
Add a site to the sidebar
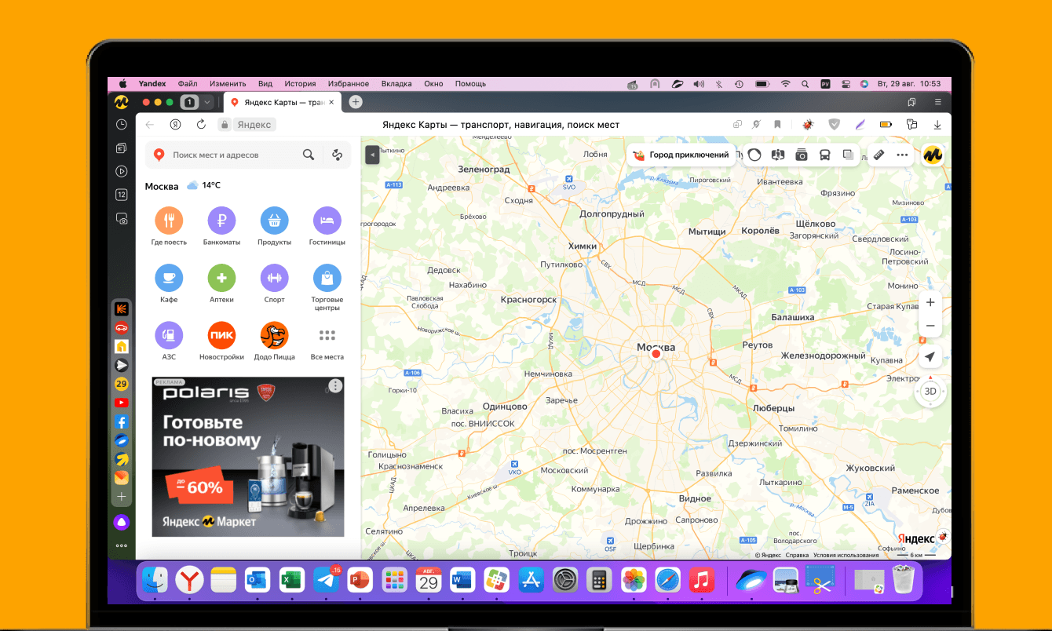[x=122, y=497]
